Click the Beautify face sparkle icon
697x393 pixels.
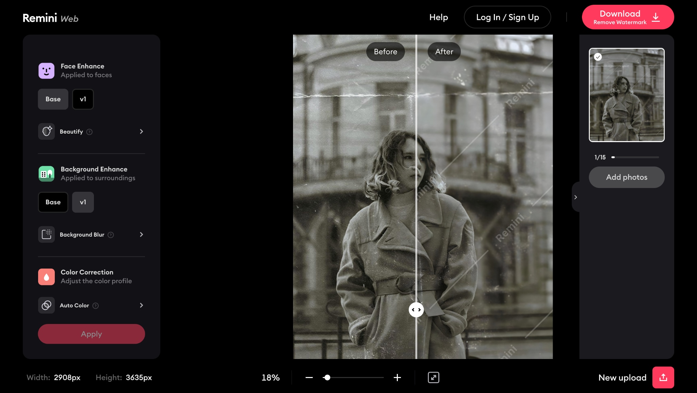[46, 132]
